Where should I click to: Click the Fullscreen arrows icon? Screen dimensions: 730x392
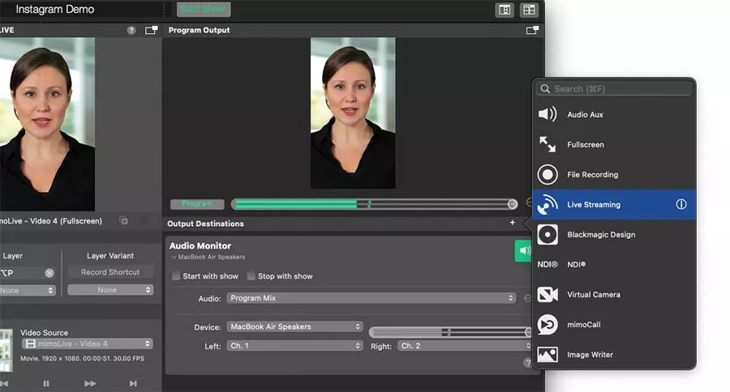pos(547,144)
